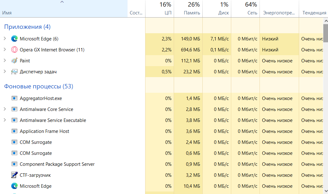Click the background Microsoft Edge process icon

[14, 186]
